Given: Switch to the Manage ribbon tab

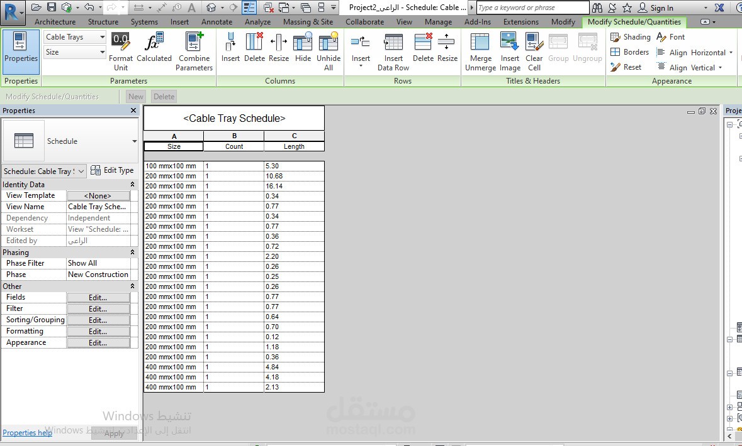Looking at the screenshot, I should (438, 22).
